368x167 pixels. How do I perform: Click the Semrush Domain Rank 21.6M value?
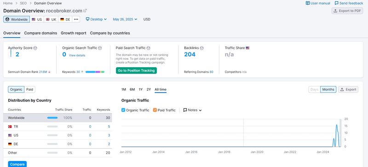[43, 72]
